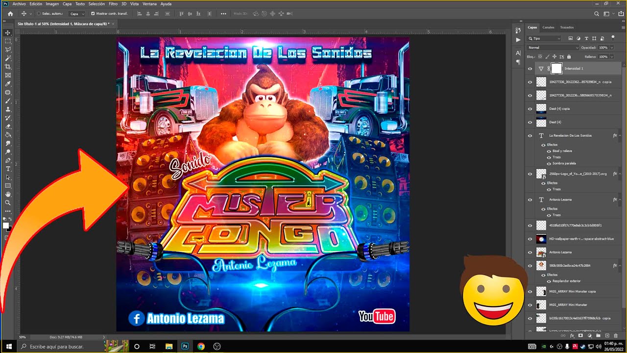Toggle Resplandor exterior effect visibility
The height and width of the screenshot is (353, 627).
tap(549, 281)
